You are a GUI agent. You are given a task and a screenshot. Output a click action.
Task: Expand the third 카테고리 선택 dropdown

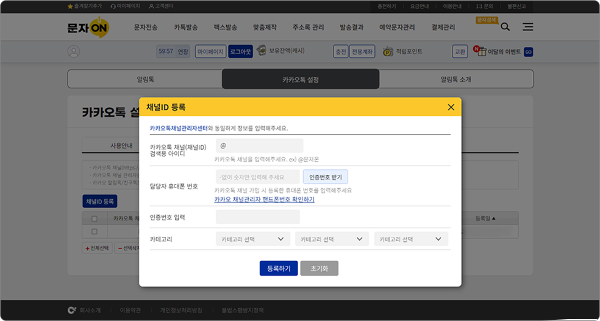pyautogui.click(x=411, y=239)
